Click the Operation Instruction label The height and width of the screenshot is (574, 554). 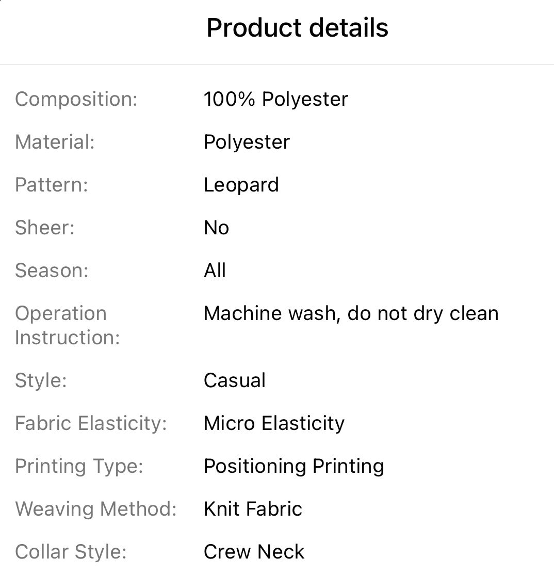pos(67,325)
